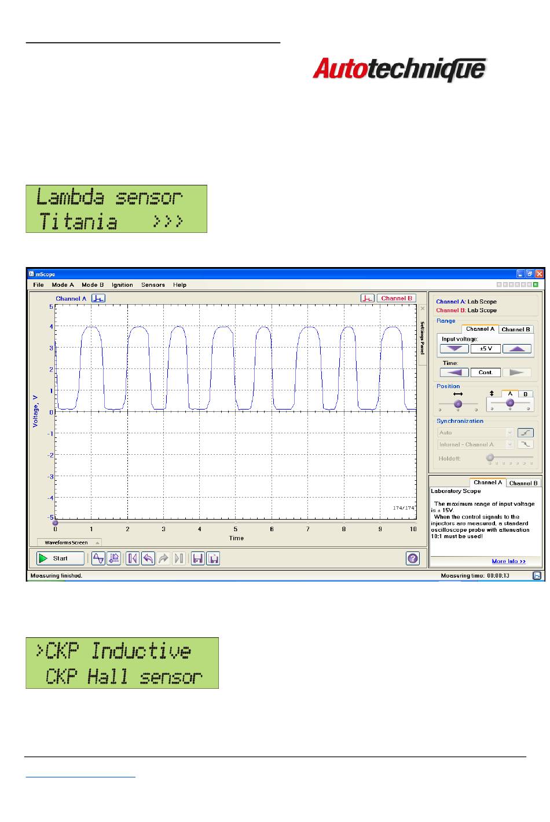This screenshot has width=550, height=822.
Task: Click the Channel B: Lab Scope text
Action: point(466,310)
